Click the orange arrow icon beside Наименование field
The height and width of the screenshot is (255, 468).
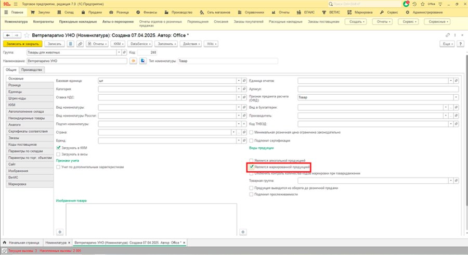[133, 61]
